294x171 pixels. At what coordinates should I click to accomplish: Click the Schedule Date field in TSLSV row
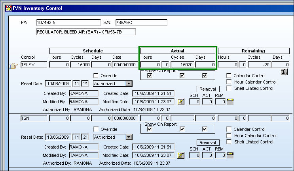[125, 65]
